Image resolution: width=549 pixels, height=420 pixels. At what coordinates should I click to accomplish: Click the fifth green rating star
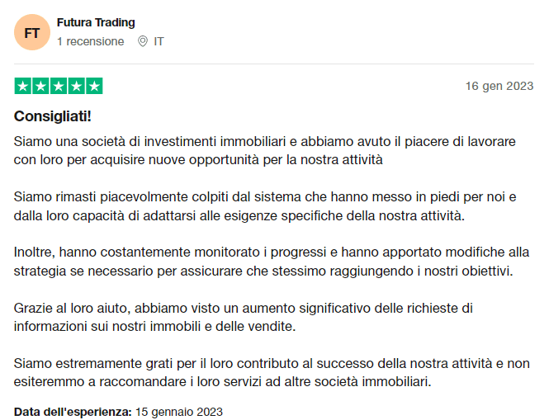click(x=94, y=86)
